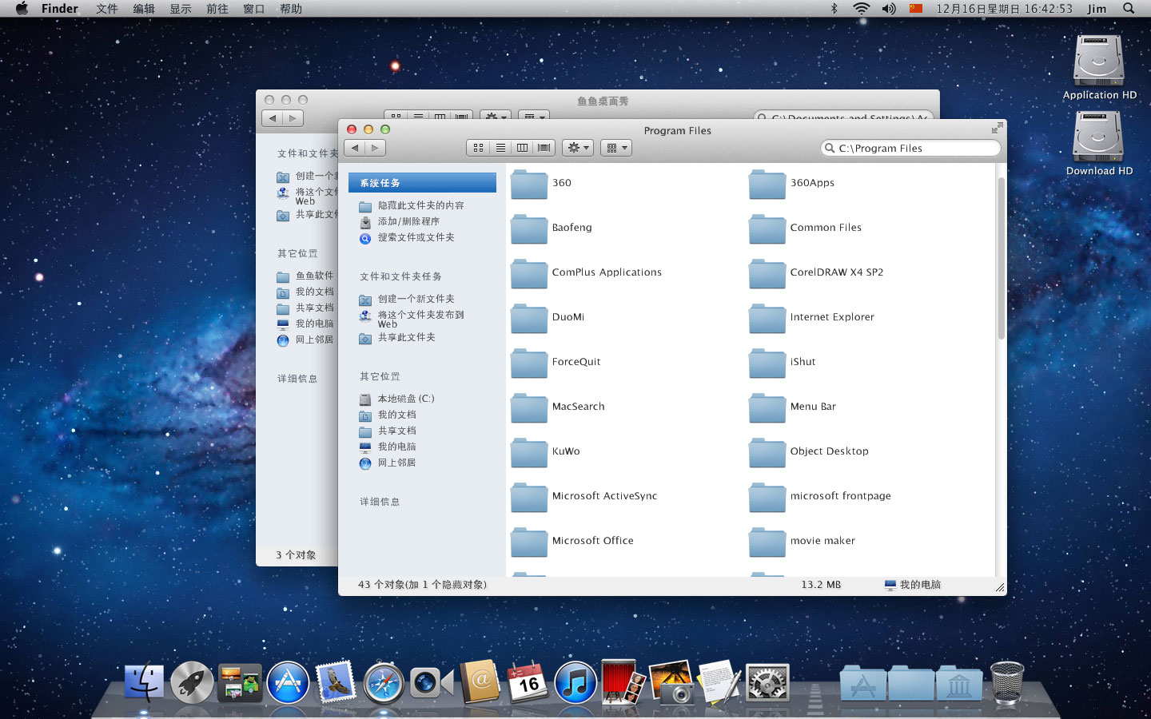Open Mail stamp icon in dock
The image size is (1151, 719).
[336, 681]
